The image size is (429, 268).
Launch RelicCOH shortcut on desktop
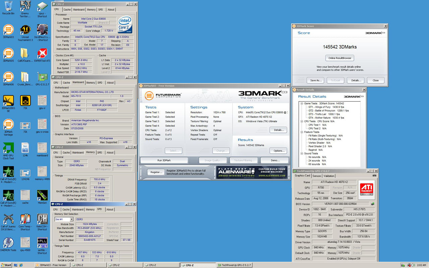pyautogui.click(x=42, y=222)
